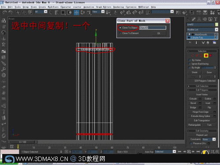Click the Play Animation button
Screen dimensions: 220x165
pos(189,151)
